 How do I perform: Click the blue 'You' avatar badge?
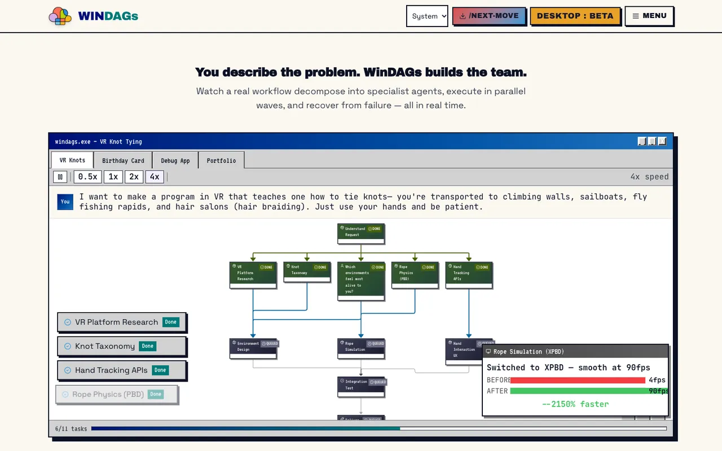tap(65, 201)
